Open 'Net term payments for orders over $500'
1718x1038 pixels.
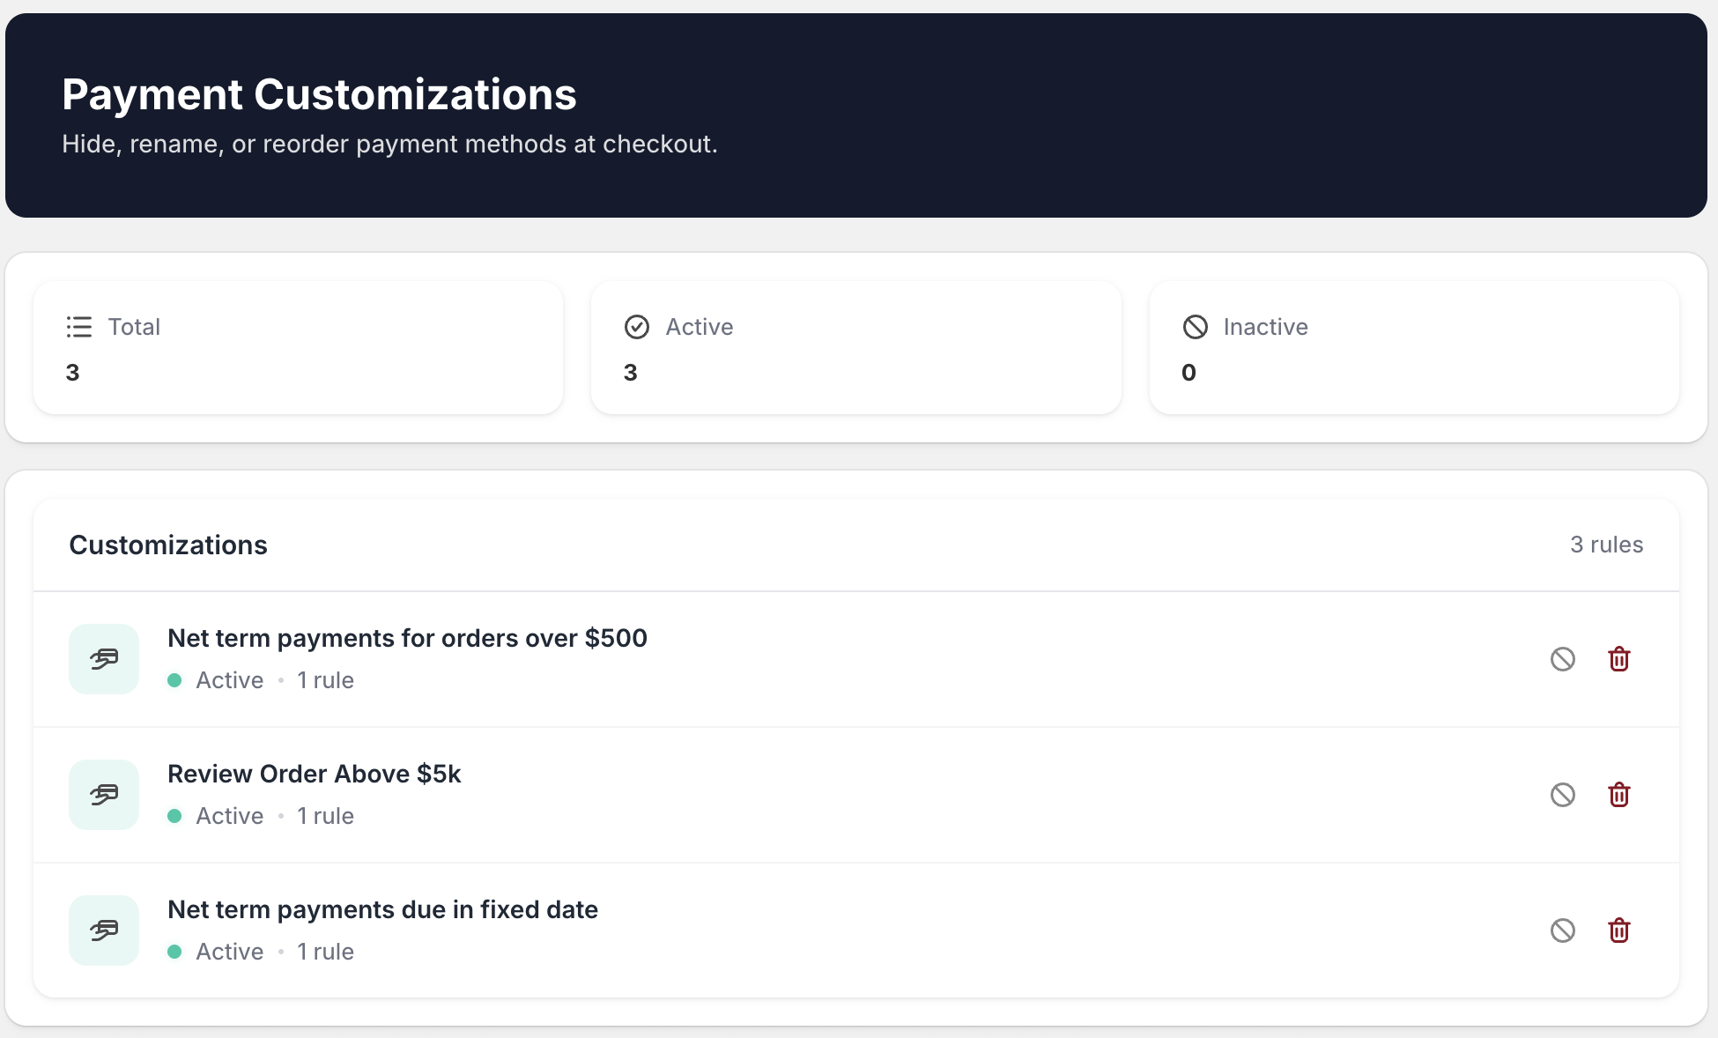tap(408, 637)
